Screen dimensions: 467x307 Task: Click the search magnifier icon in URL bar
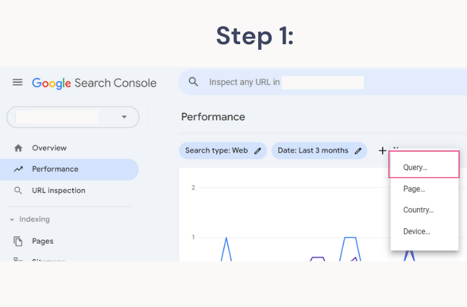click(194, 82)
